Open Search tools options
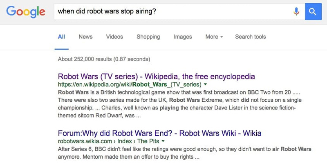This screenshot has width=327, height=166. pyautogui.click(x=251, y=37)
